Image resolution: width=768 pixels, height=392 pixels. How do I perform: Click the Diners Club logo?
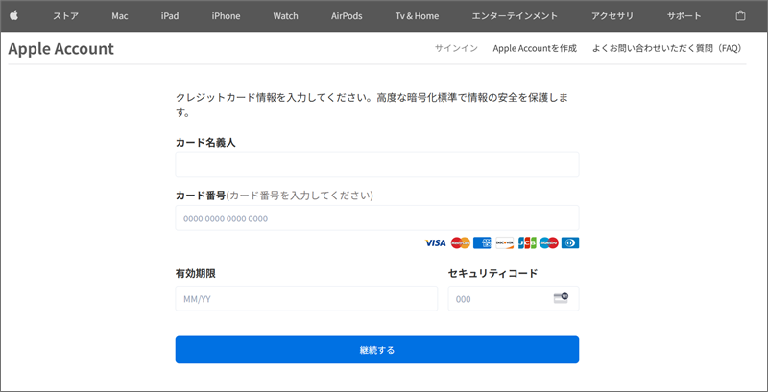[570, 242]
